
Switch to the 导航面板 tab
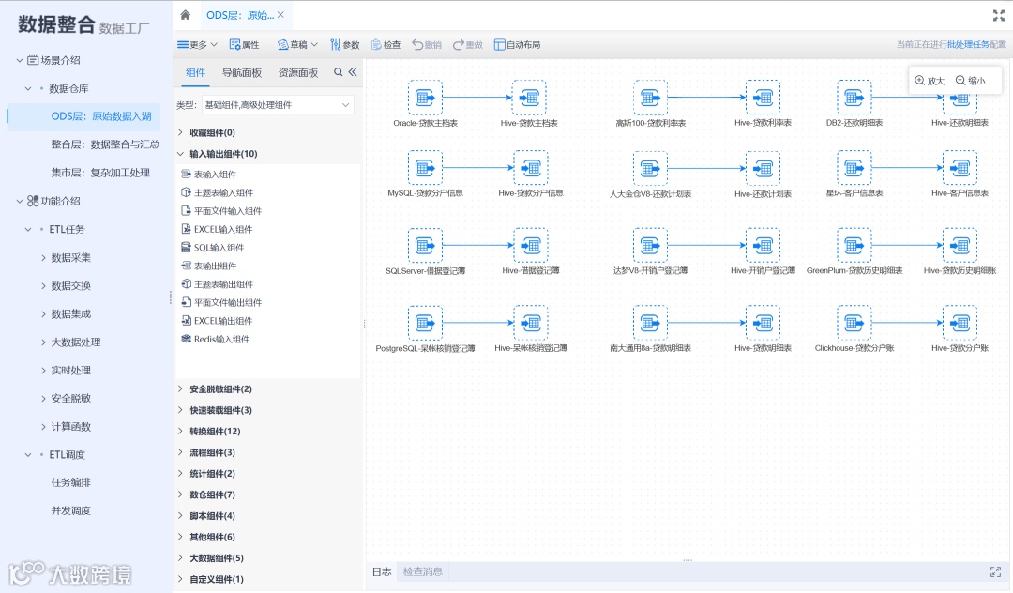[242, 72]
